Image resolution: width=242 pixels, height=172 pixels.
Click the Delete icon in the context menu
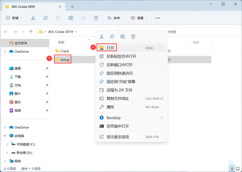[133, 36]
